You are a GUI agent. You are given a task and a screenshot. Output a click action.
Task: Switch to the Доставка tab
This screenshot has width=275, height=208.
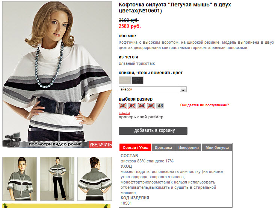[x=163, y=147]
